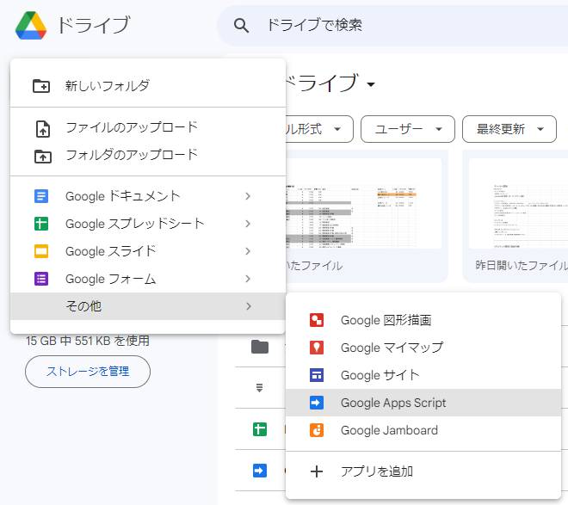
Task: Select Google スプレッドシート menu item
Action: coord(148,224)
